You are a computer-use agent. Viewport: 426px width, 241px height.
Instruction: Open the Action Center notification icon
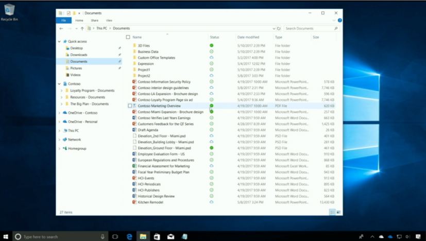point(418,237)
